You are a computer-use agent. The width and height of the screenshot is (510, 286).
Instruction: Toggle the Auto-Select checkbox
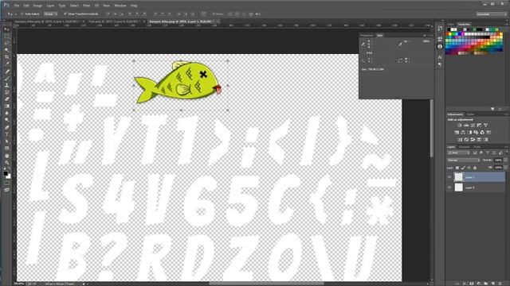coord(22,14)
